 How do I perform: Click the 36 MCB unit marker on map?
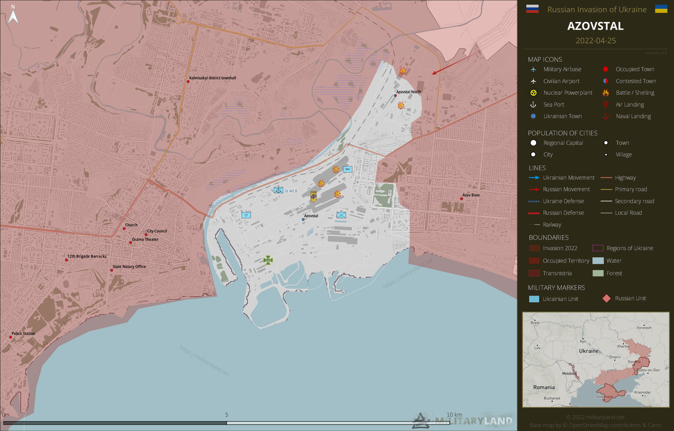(x=279, y=190)
